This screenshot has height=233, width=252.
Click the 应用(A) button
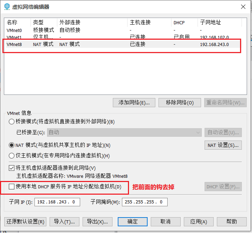tap(199, 222)
